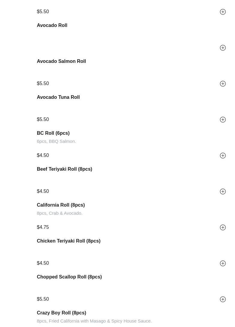Open California Roll (8pcs) title
Viewport: 235px width, 327px height.
click(61, 205)
